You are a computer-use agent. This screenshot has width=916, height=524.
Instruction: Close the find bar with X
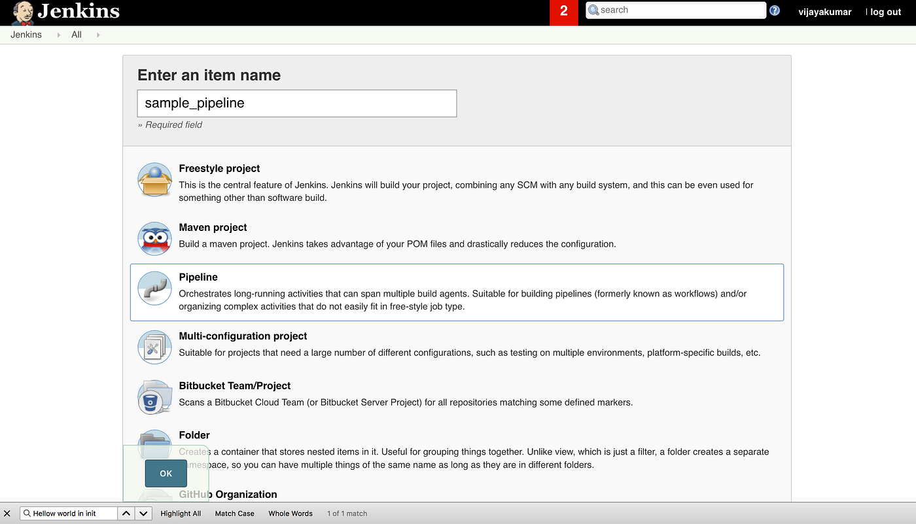(7, 514)
